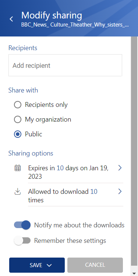Open the SAVE button dropdown arrow
The height and width of the screenshot is (276, 138).
[x=49, y=265]
